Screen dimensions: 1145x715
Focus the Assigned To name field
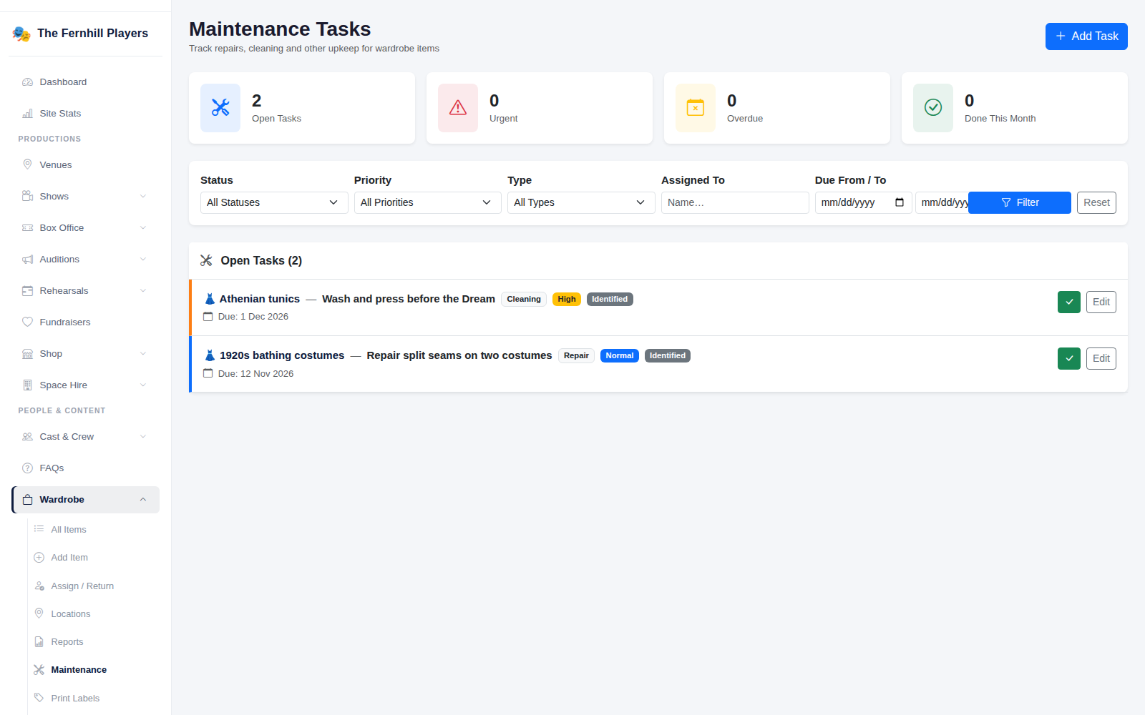click(x=735, y=203)
